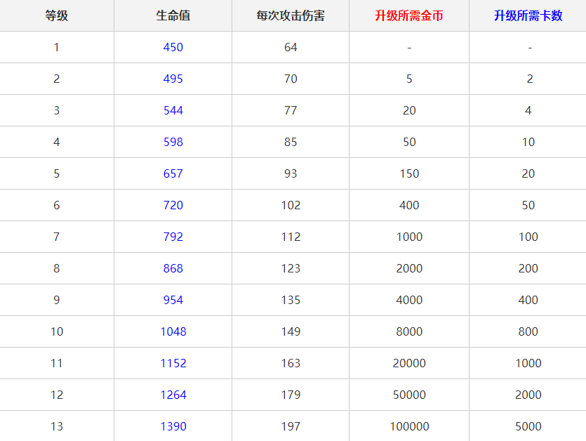Click the gold cost cell showing 100000
586x441 pixels.
[408, 426]
